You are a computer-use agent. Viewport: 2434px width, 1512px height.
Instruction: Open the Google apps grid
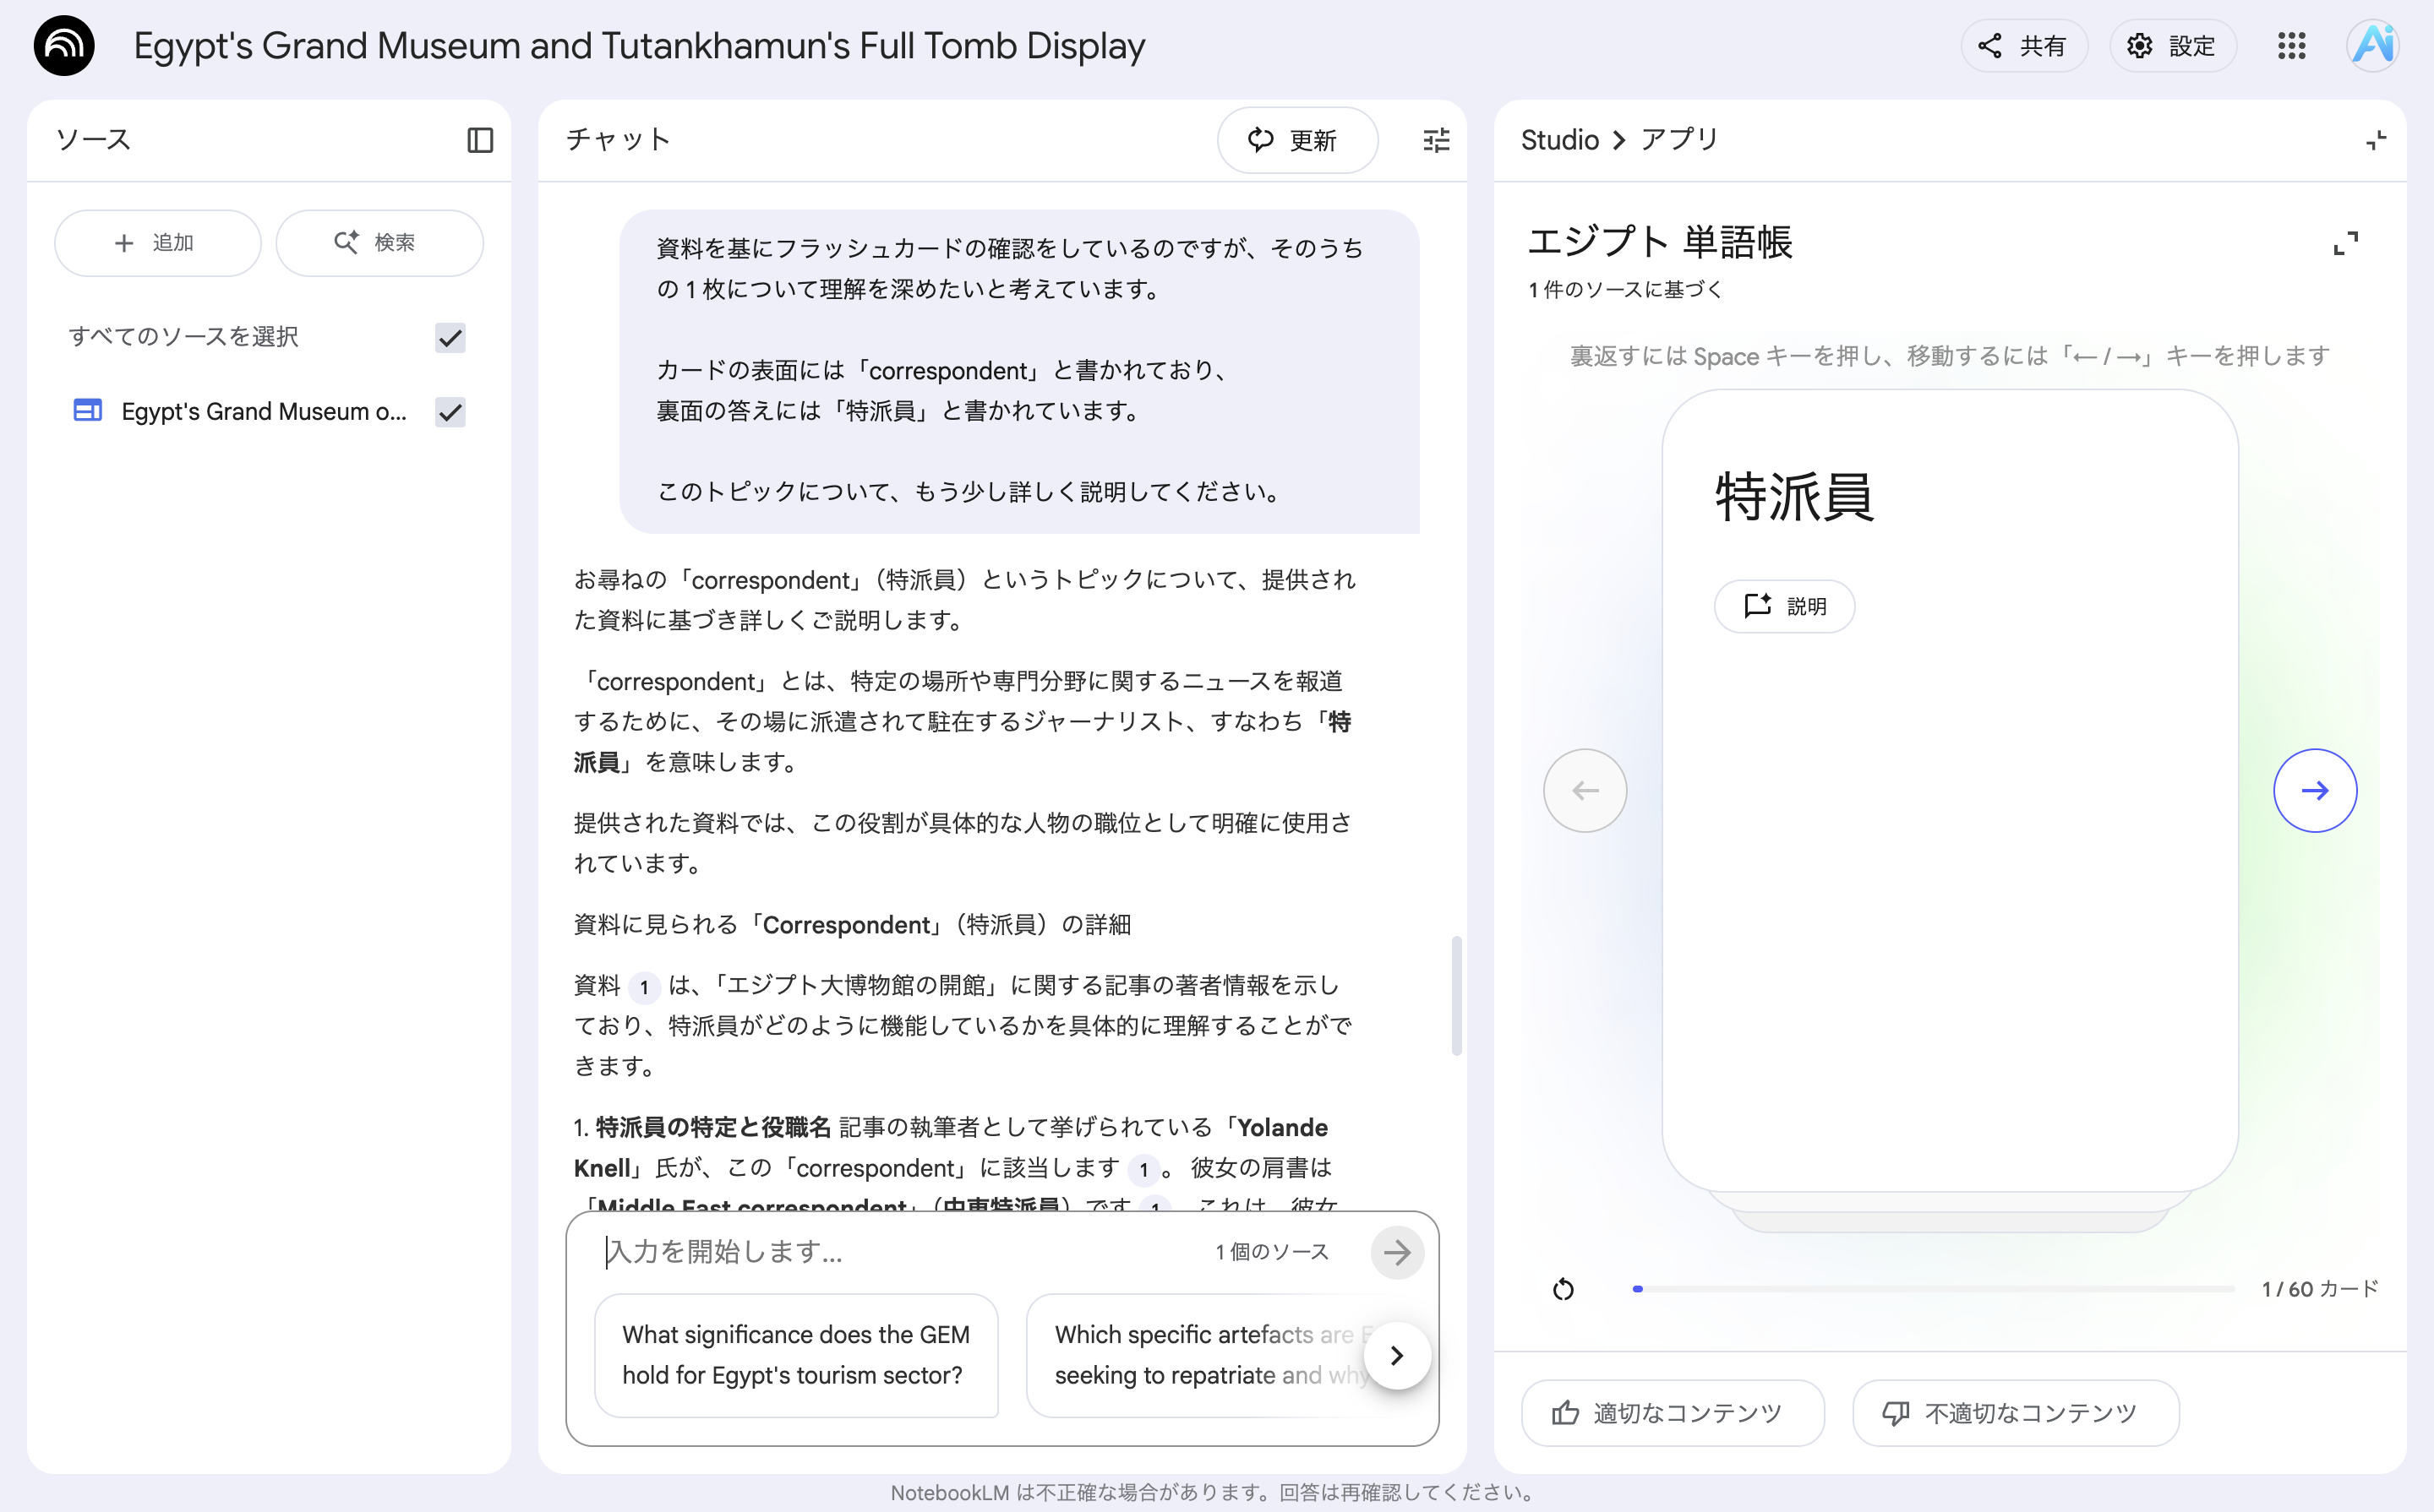click(2291, 46)
